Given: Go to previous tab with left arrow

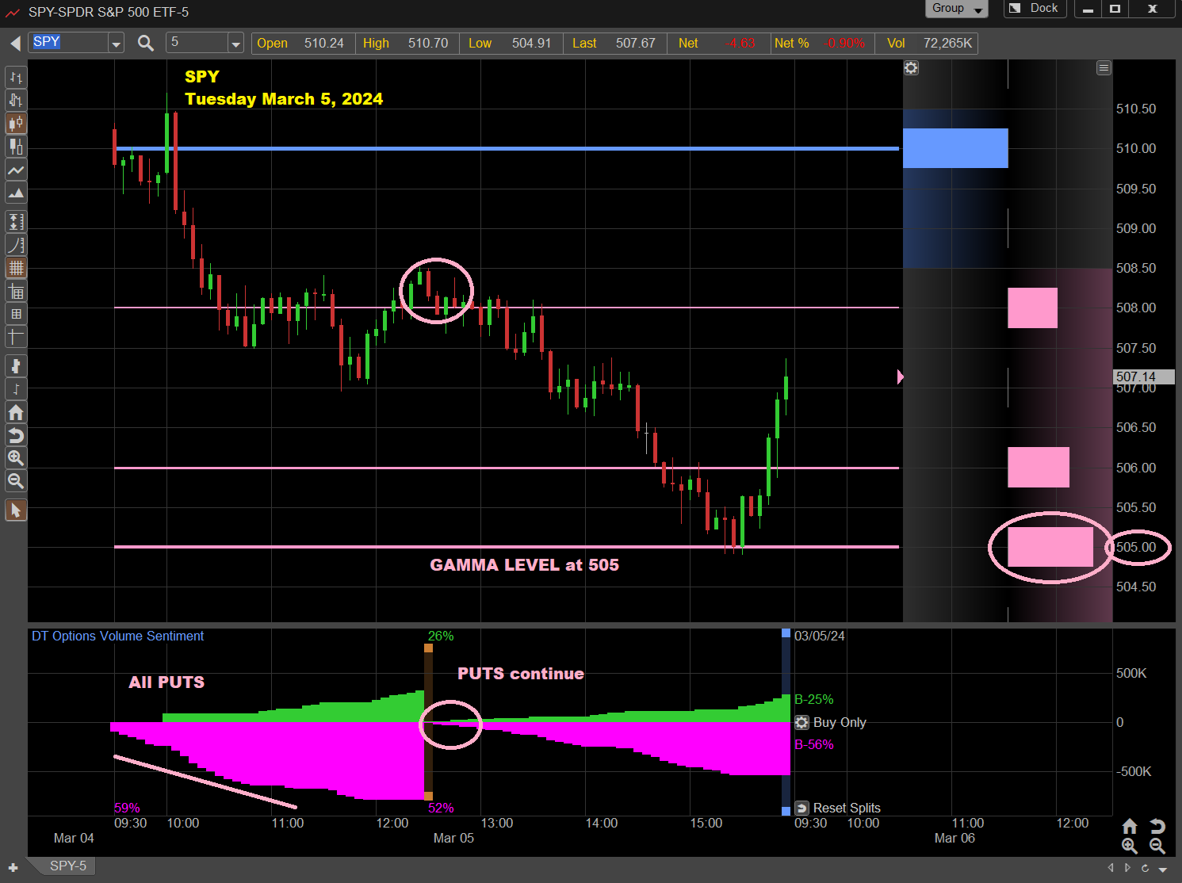Looking at the screenshot, I should tap(1111, 868).
